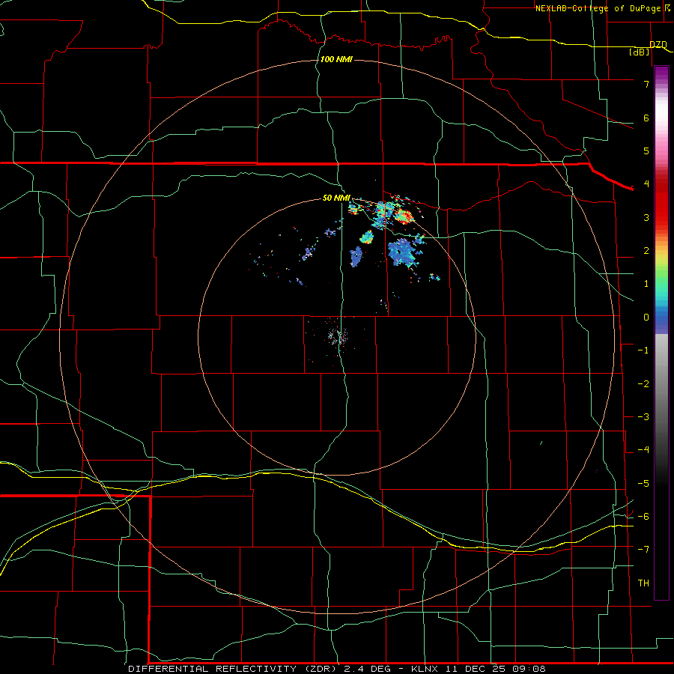Click the gray -2 dB band of color bar

coord(661,384)
